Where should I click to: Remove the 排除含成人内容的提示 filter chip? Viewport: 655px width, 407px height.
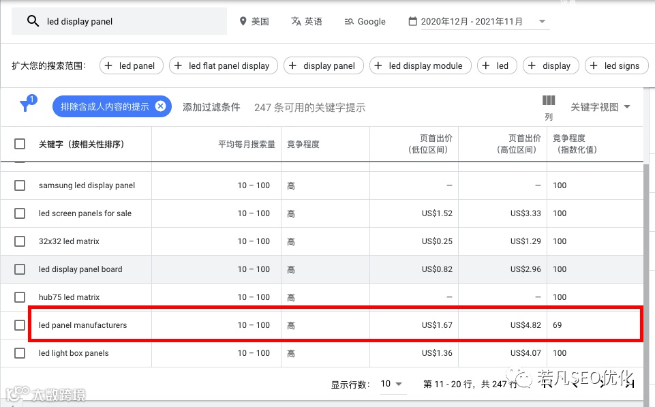pyautogui.click(x=160, y=106)
